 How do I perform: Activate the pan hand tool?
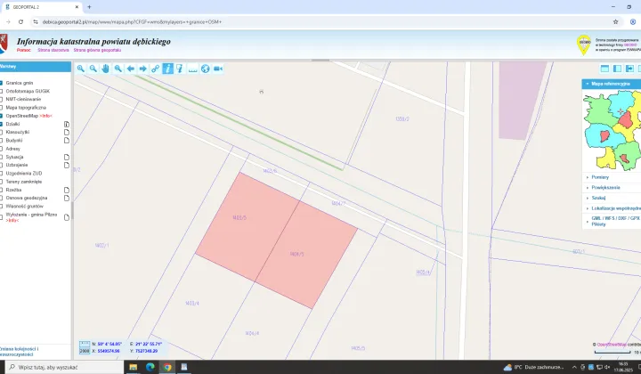[105, 69]
